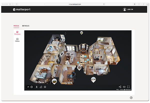Image resolution: width=150 pixels, height=103 pixels.
Task: Switch to Floorplan view
Action: coord(41,87)
